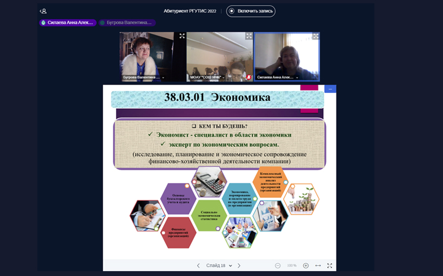Zoom in the slide with plus icon

click(x=306, y=266)
